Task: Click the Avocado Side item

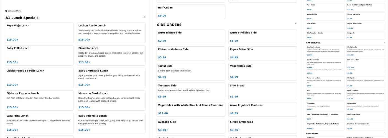Action: pos(191,126)
